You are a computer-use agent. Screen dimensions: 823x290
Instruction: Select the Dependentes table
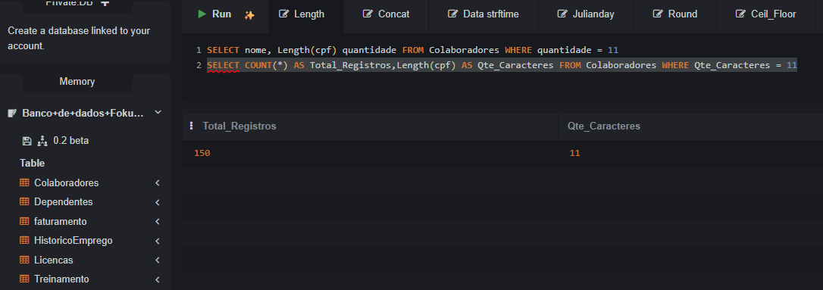[63, 202]
